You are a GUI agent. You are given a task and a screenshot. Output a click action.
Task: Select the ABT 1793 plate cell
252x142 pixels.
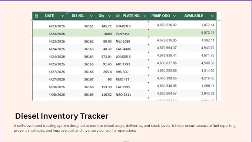pos(123,64)
